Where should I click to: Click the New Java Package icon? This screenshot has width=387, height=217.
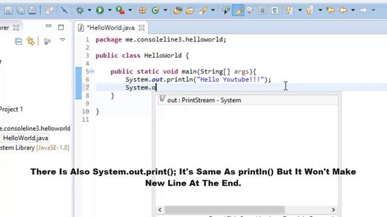(x=143, y=10)
